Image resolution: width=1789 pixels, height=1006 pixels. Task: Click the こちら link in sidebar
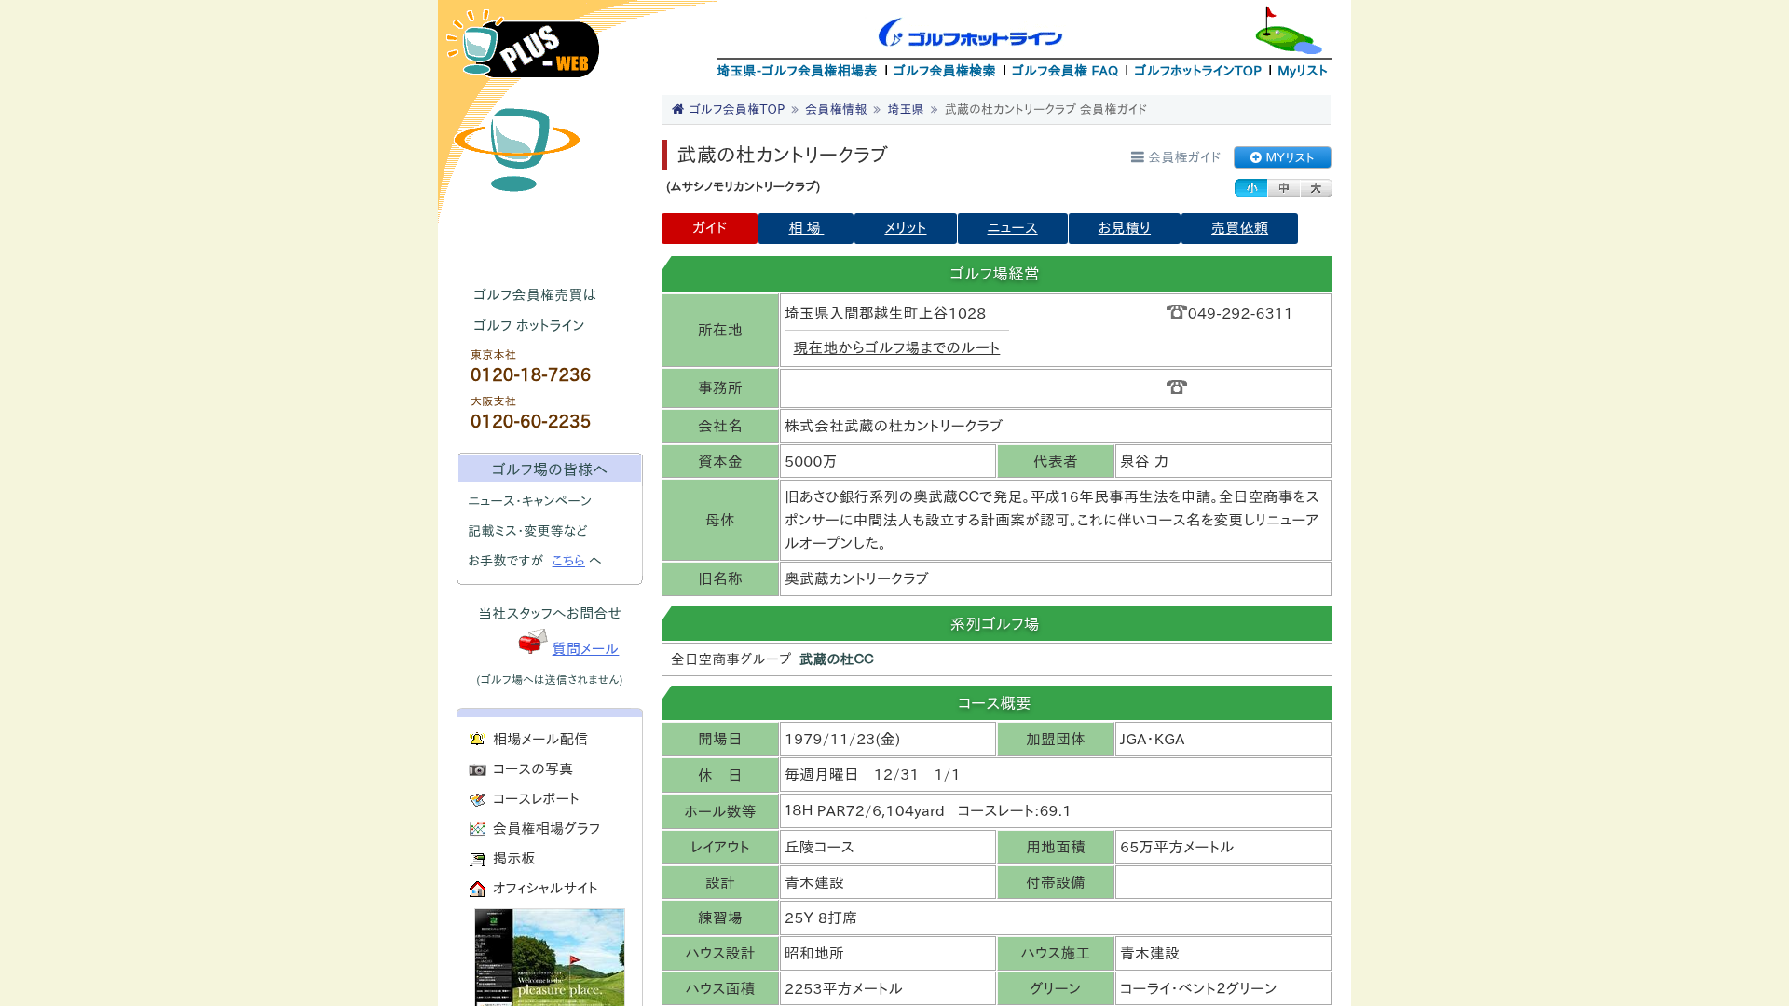[x=568, y=561]
